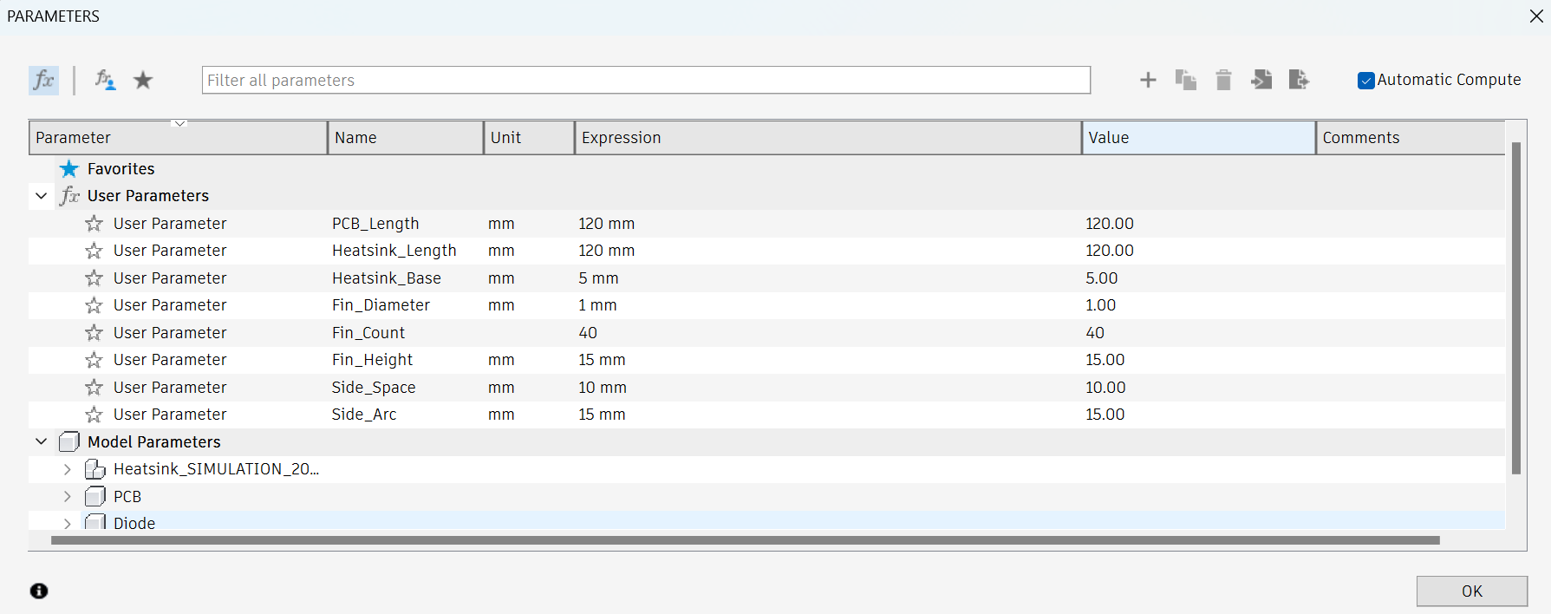Expand the PCB model parameters node
This screenshot has height=614, width=1551.
pyautogui.click(x=68, y=497)
